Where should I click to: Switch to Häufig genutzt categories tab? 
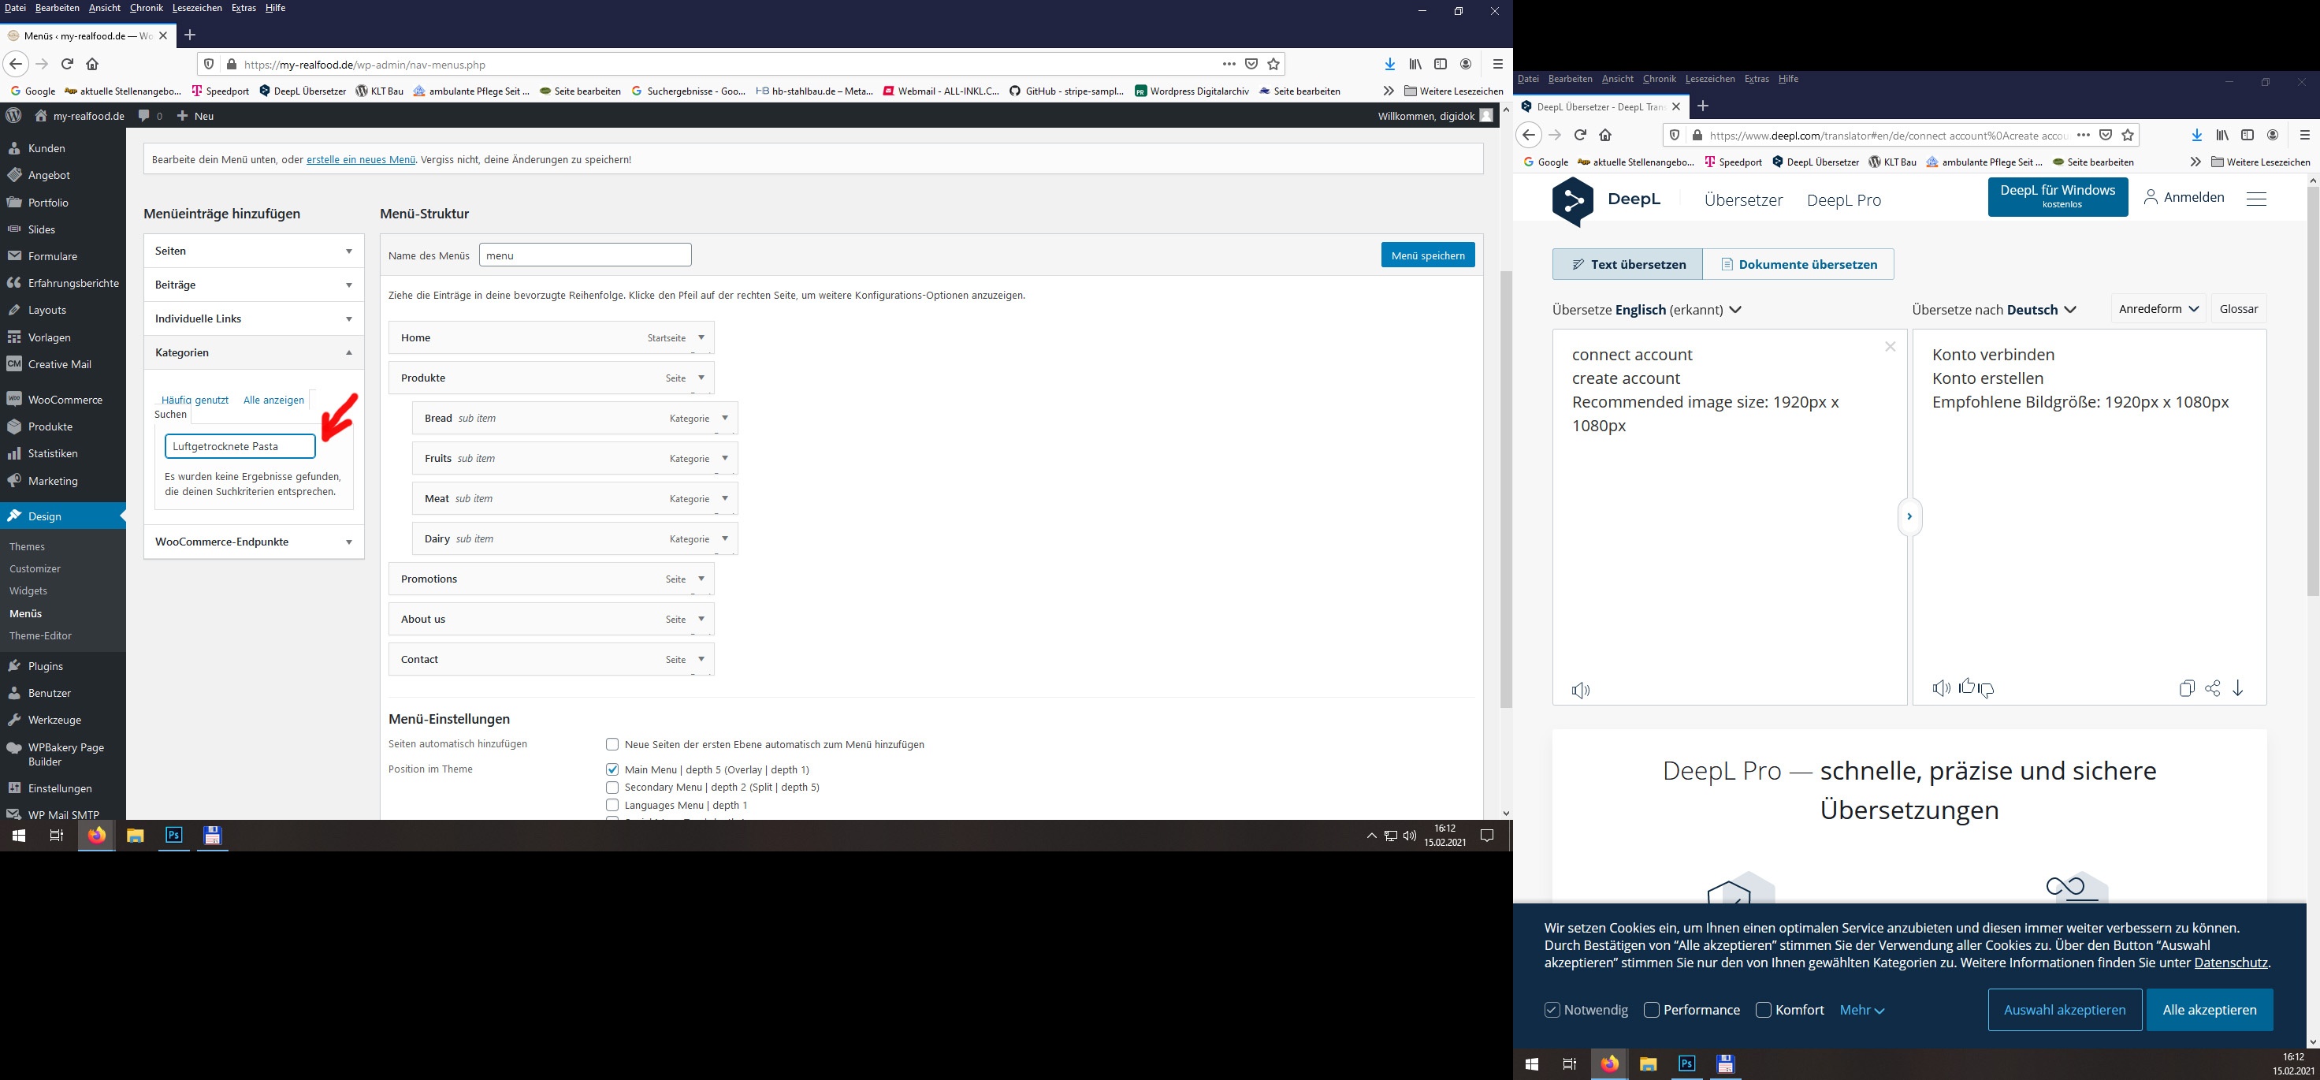(195, 400)
